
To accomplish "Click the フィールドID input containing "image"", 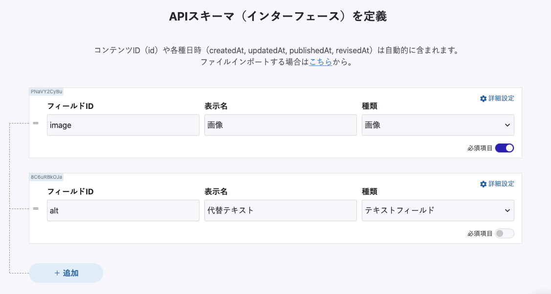I will click(x=123, y=125).
